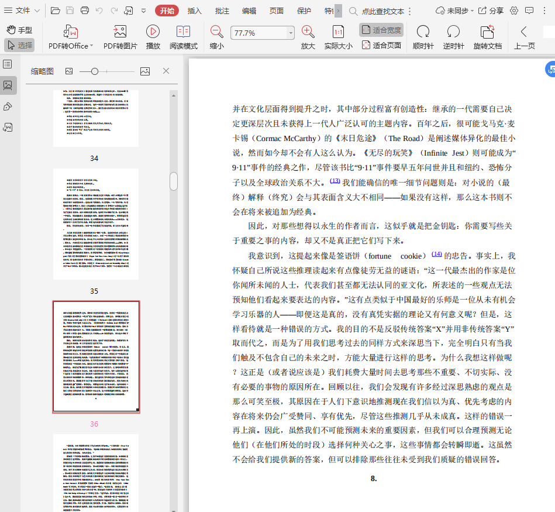555x512 pixels.
Task: Click the PDF convert quick-access icon
Action: pos(129,11)
